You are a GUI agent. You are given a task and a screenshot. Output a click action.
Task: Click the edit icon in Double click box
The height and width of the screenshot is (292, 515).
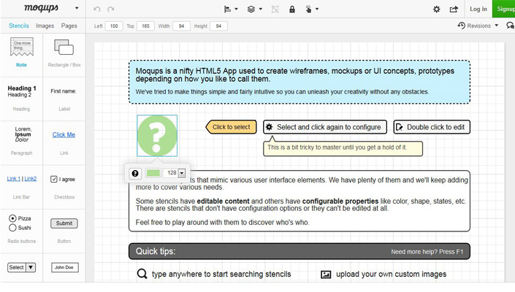(399, 127)
